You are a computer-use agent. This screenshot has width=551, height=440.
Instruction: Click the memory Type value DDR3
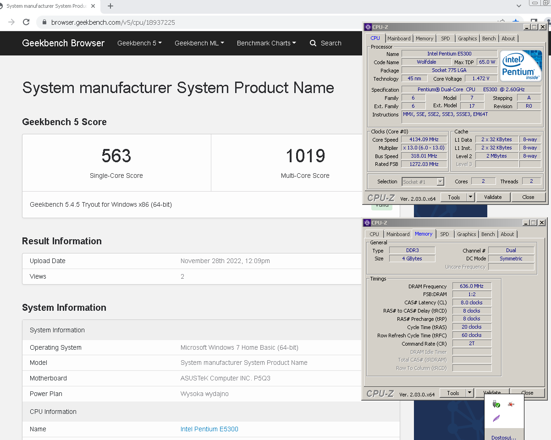[412, 250]
